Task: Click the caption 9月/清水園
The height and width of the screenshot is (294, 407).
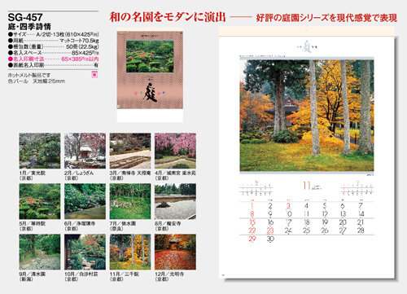Action: pos(33,274)
